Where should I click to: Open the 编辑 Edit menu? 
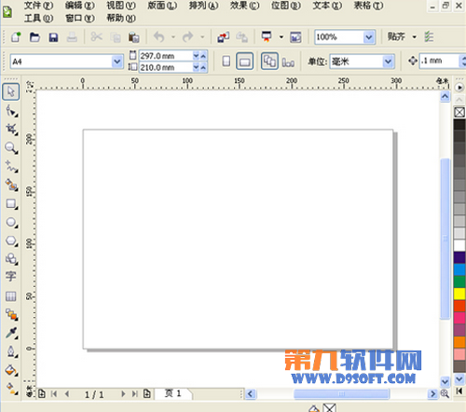click(80, 6)
